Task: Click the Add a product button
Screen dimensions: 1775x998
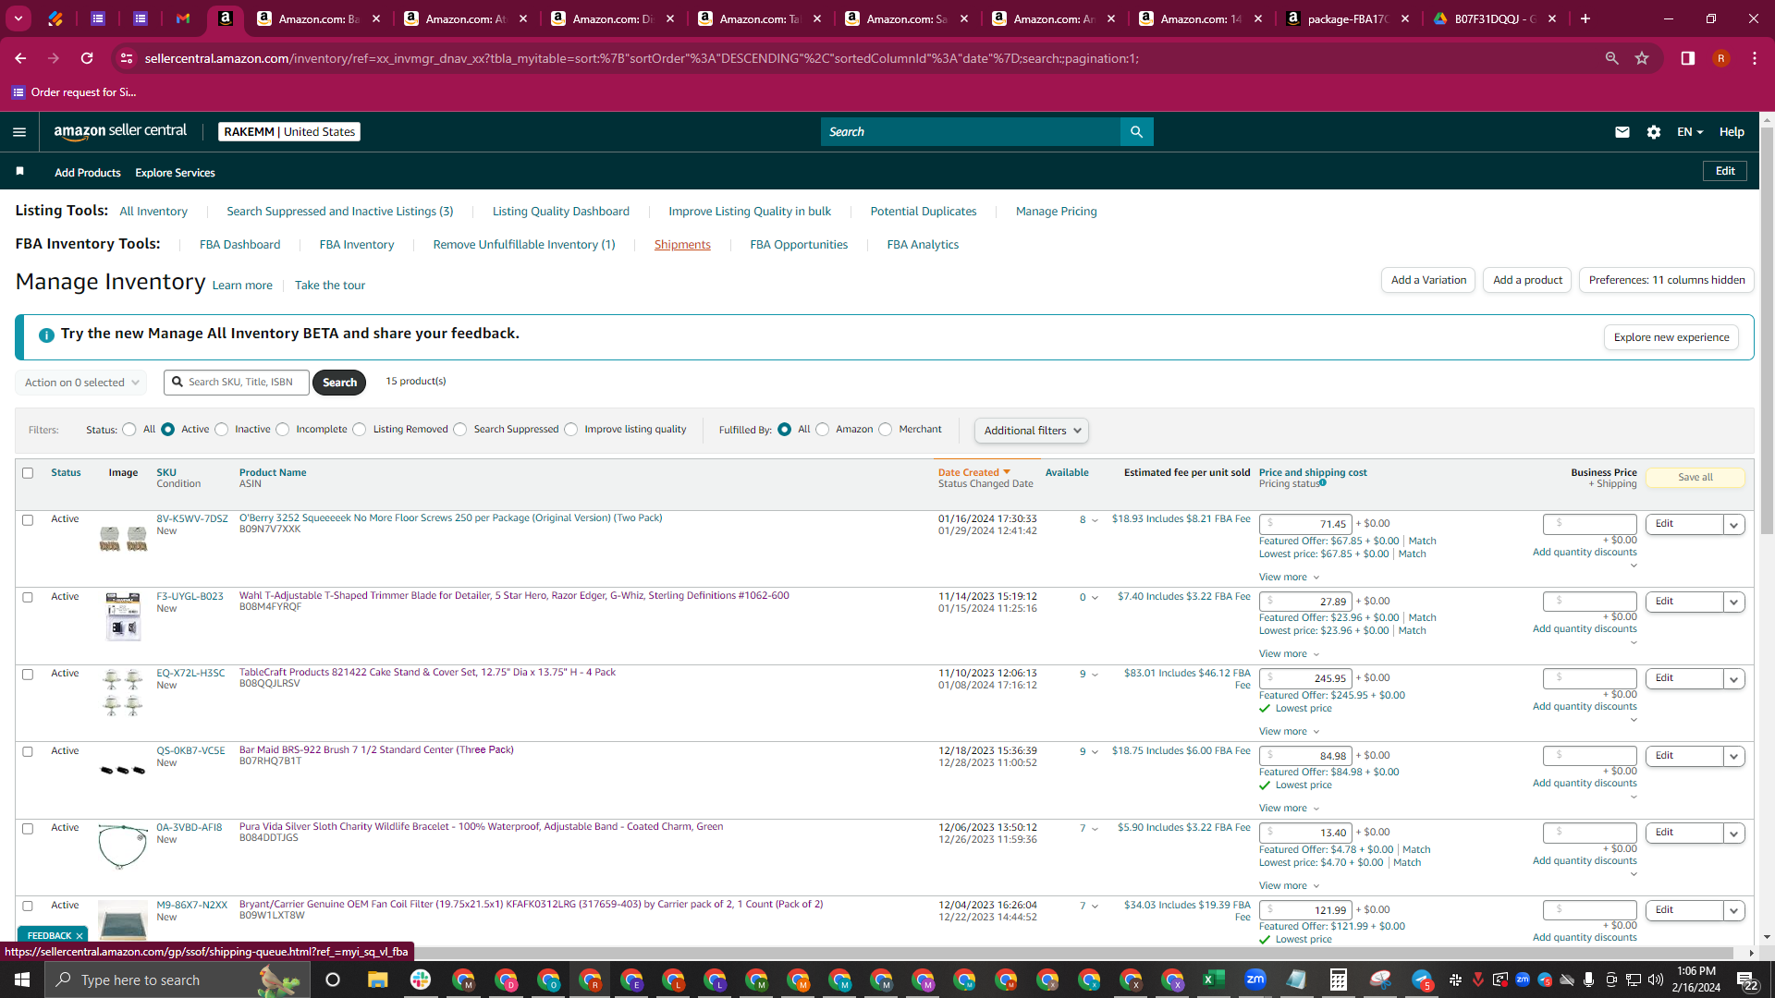Action: (1527, 280)
